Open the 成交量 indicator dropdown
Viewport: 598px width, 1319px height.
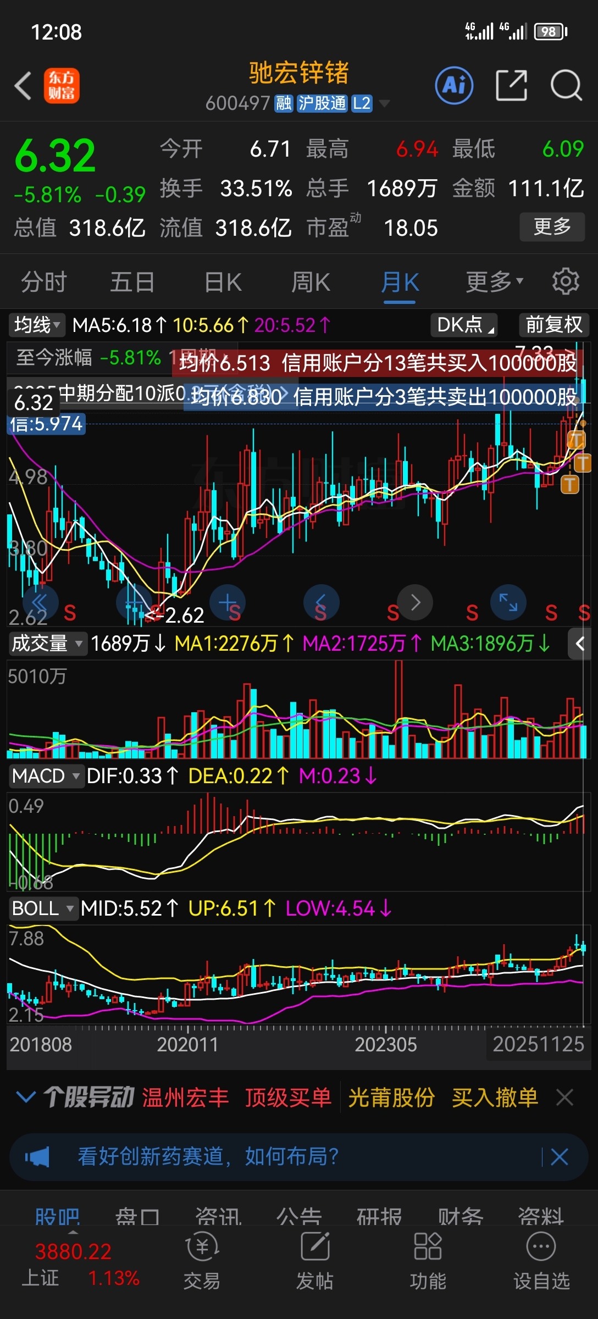(48, 644)
